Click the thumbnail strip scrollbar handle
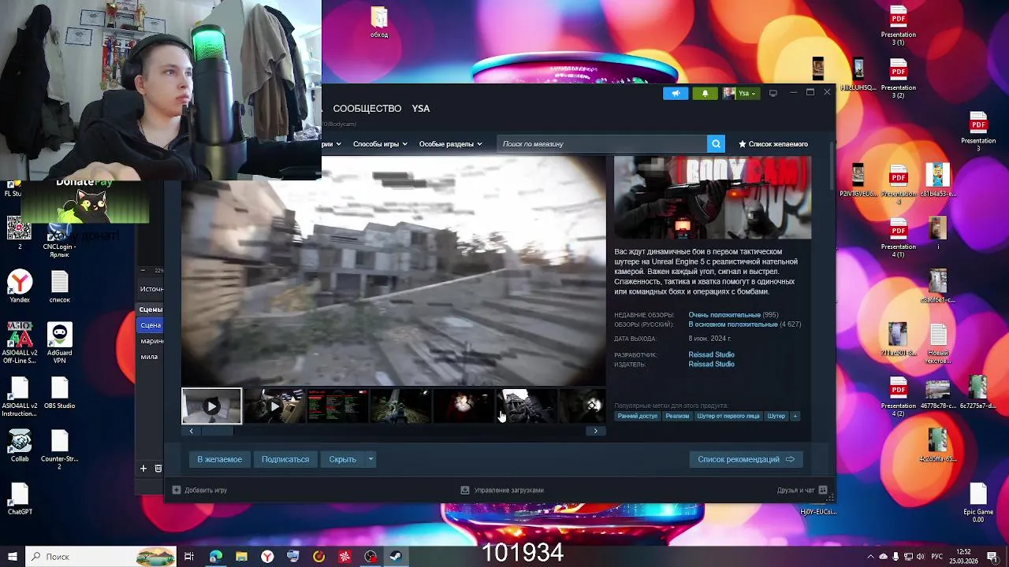 point(218,431)
